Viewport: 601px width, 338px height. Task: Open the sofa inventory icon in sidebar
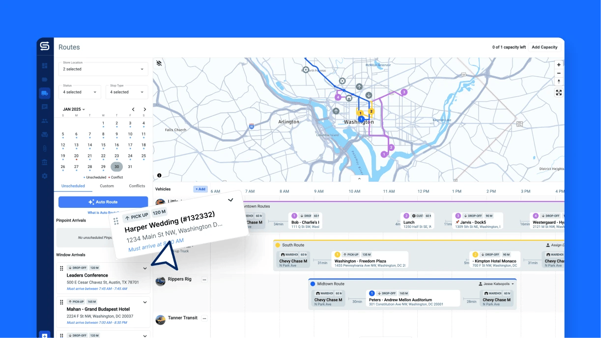click(45, 134)
